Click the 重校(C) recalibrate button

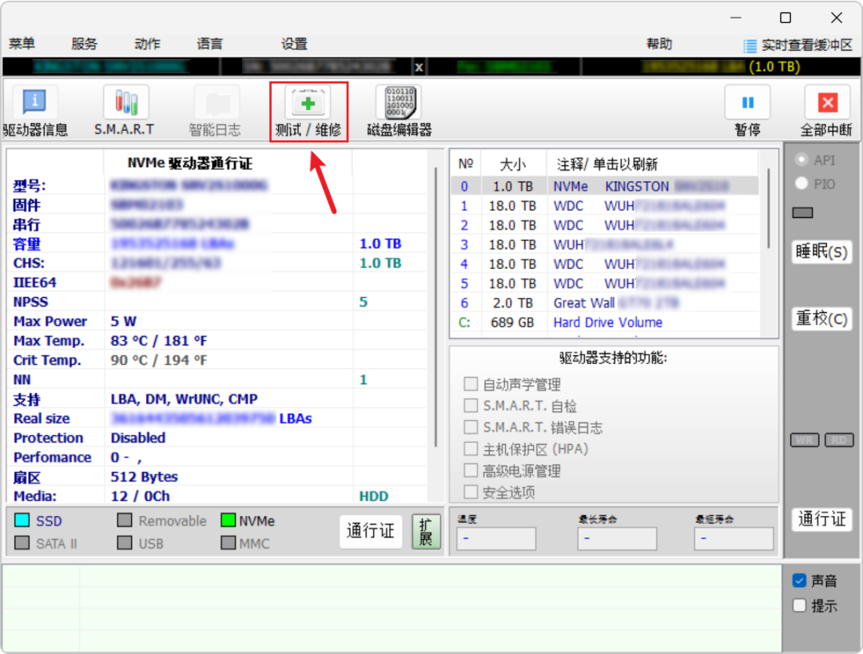821,319
